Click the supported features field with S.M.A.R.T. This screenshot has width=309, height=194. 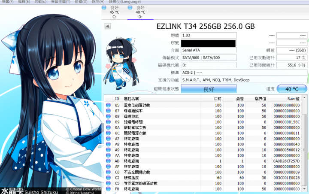click(244, 80)
